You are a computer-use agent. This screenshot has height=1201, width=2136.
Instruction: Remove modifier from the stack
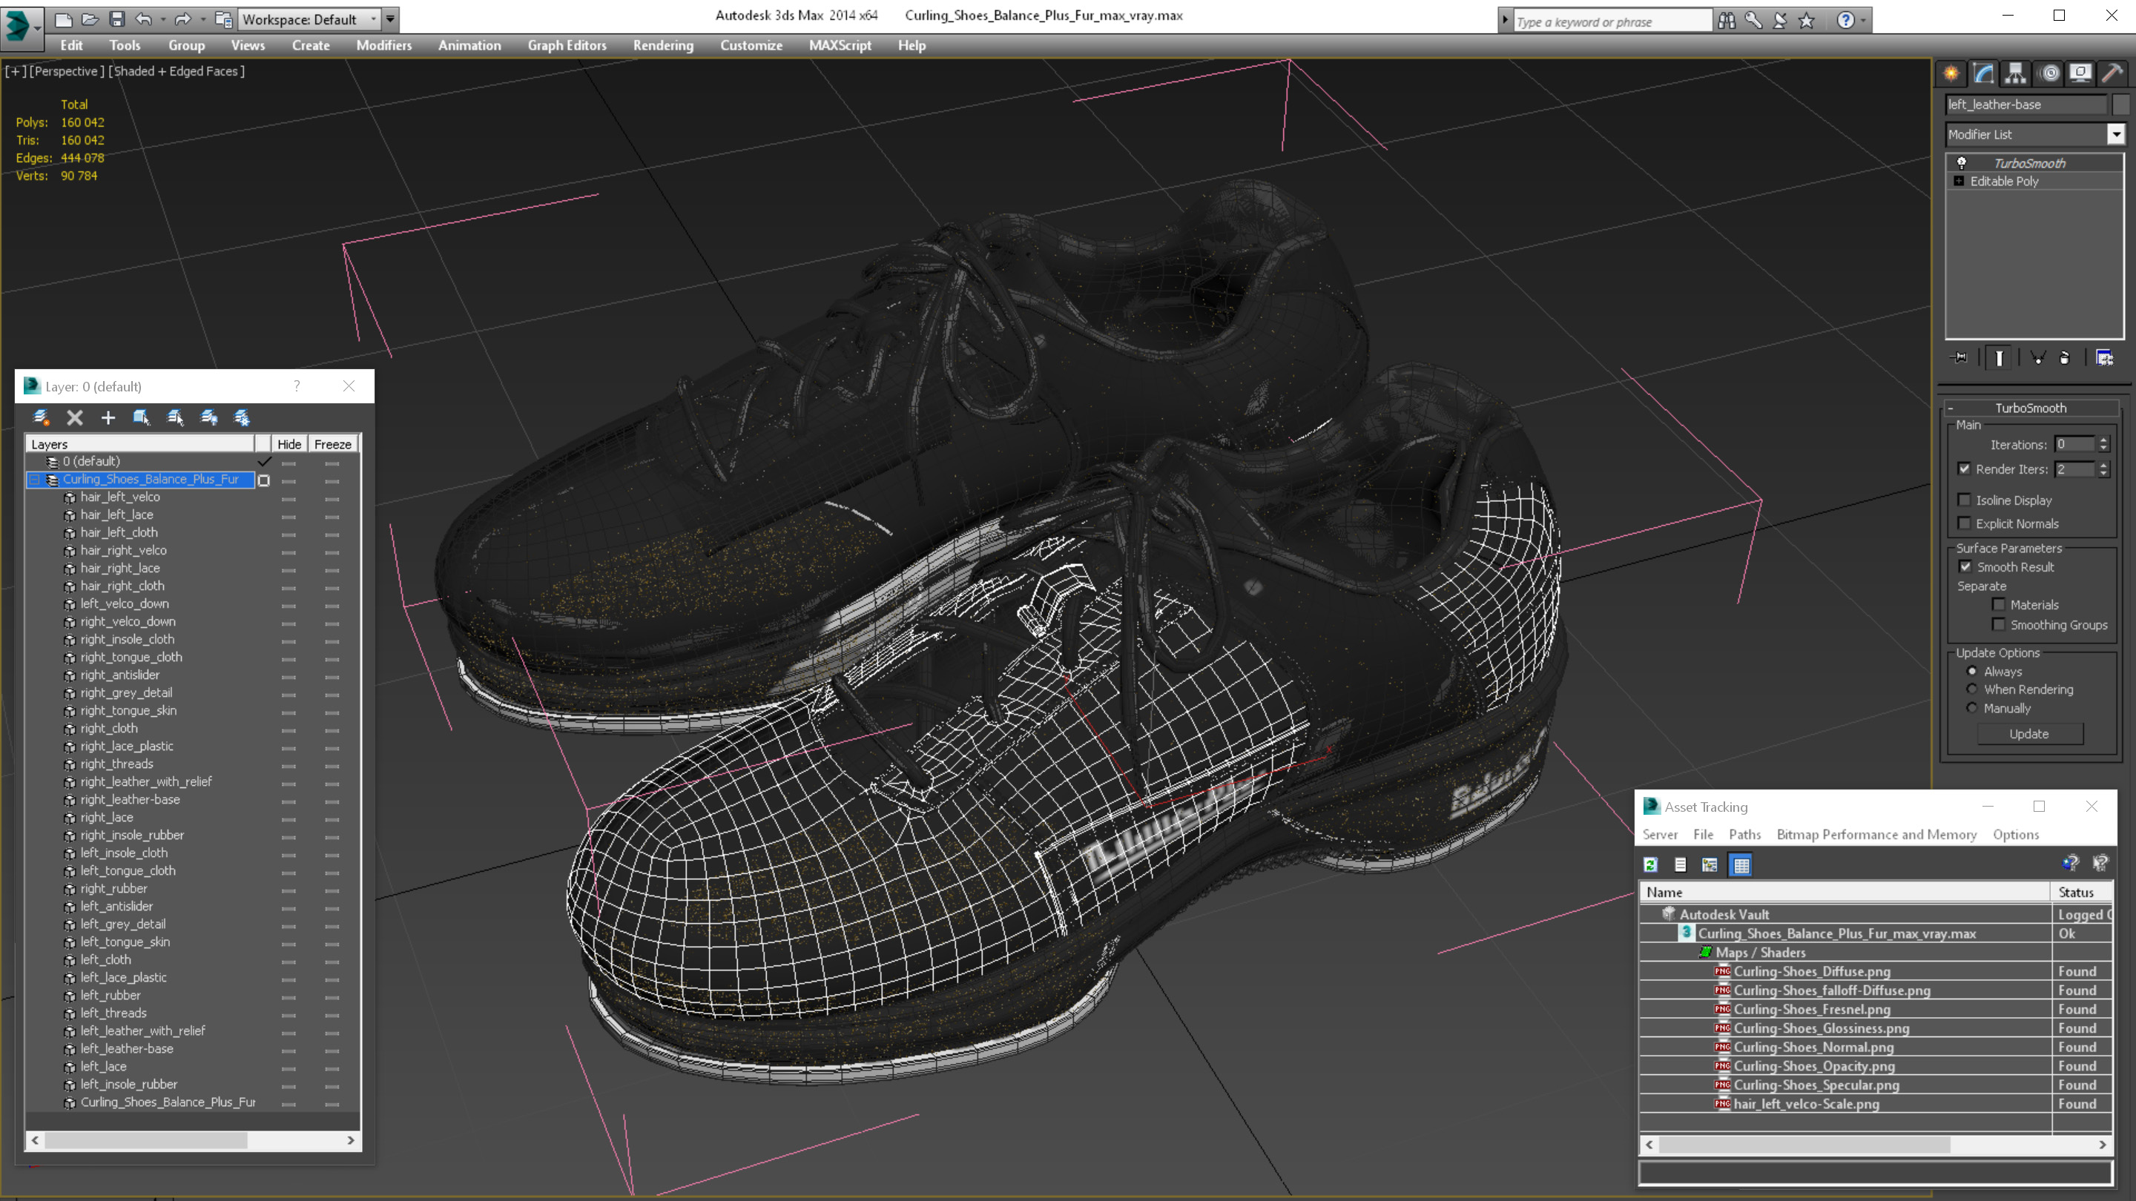(2065, 358)
